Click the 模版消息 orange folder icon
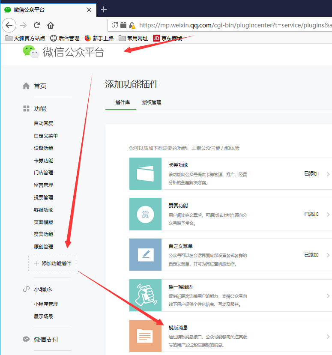 coord(145,336)
